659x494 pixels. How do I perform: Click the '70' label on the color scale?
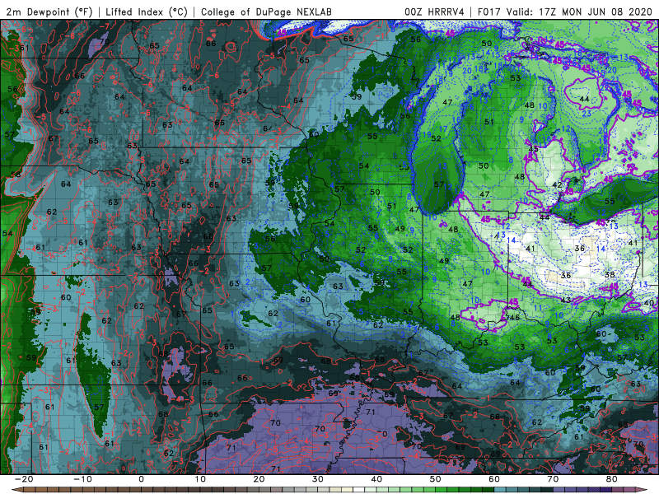553,479
